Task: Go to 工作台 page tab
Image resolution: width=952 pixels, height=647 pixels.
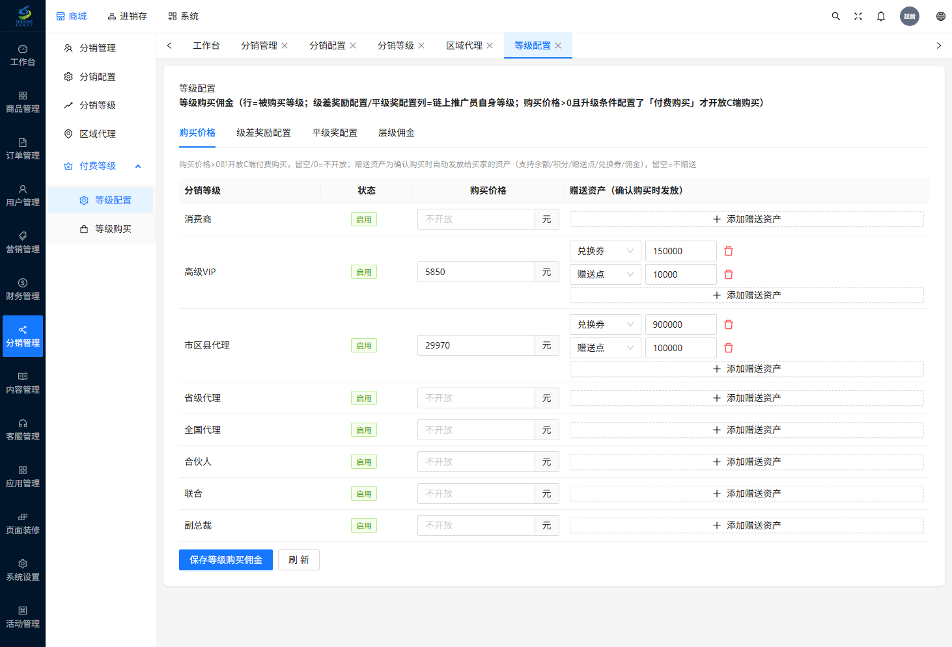Action: coord(206,46)
